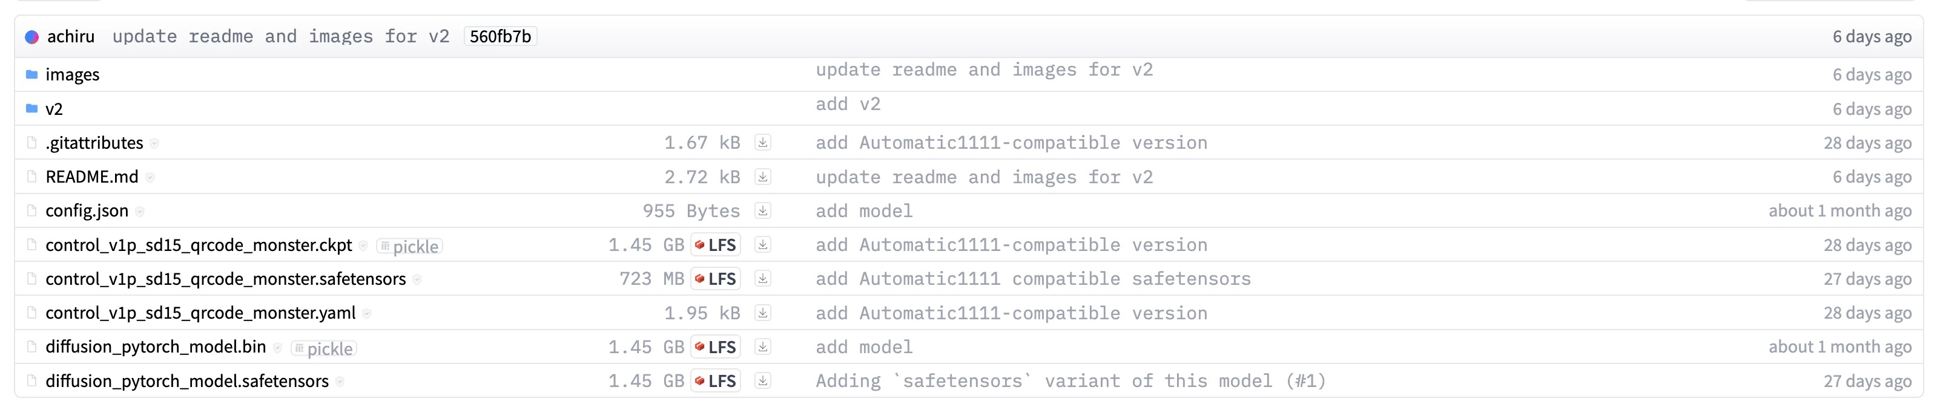Download README.md via its download icon
Image resolution: width=1946 pixels, height=410 pixels.
point(762,177)
